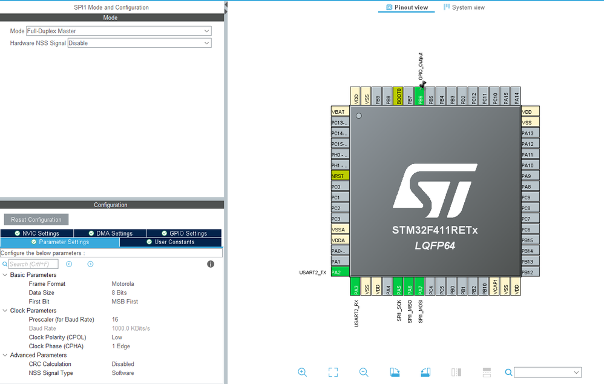Rotate the chip view clockwise
This screenshot has height=384, width=604.
pos(395,372)
